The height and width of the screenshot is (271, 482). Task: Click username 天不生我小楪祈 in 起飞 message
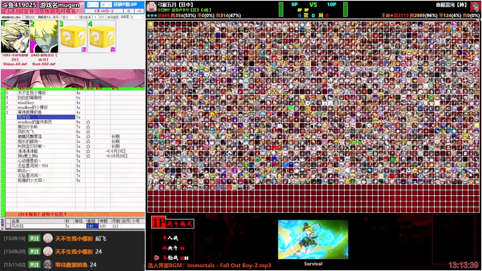[x=74, y=238]
